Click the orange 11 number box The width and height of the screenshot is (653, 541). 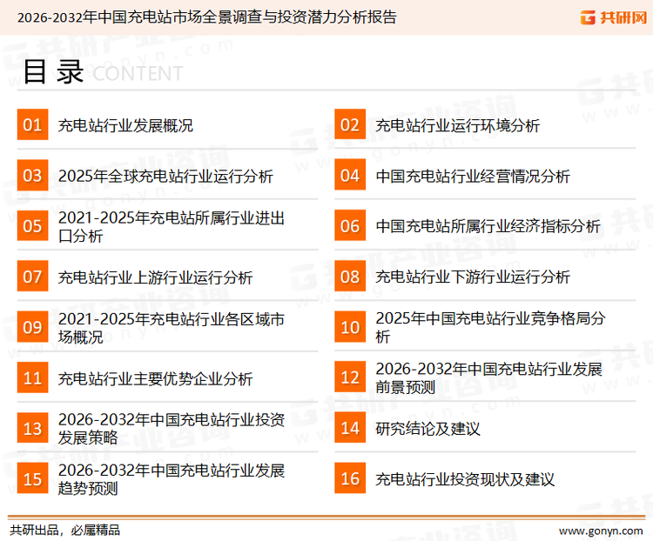pos(32,377)
